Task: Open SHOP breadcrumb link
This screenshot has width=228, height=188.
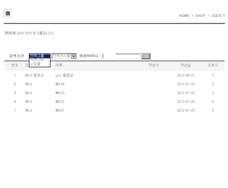Action: click(200, 16)
